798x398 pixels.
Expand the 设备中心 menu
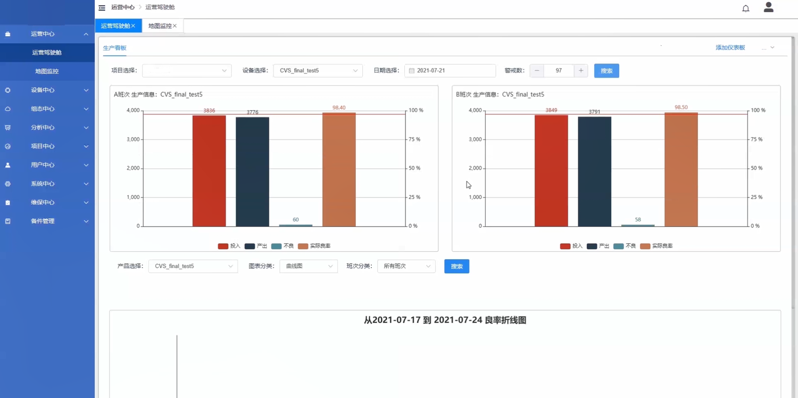[x=86, y=90]
